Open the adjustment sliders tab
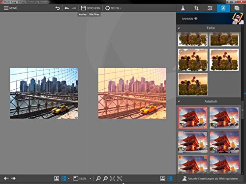The height and width of the screenshot is (184, 246). (x=210, y=8)
